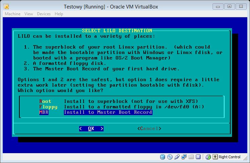Image resolution: width=250 pixels, height=163 pixels.
Task: Click the keyboard capture down-arrow icon
Action: pyautogui.click(x=215, y=157)
